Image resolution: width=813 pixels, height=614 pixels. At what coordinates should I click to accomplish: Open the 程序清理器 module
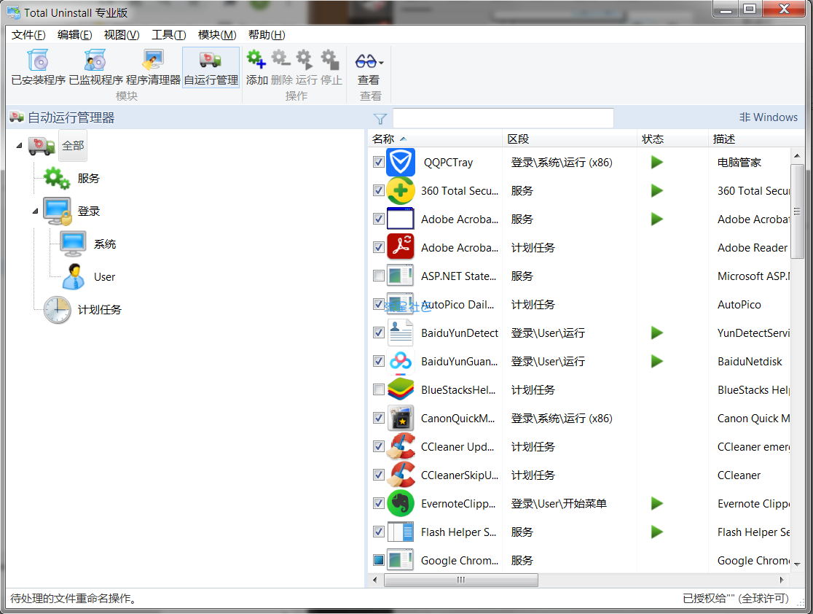point(153,67)
